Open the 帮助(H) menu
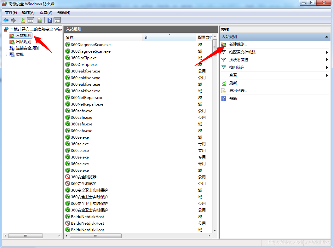 (x=64, y=13)
